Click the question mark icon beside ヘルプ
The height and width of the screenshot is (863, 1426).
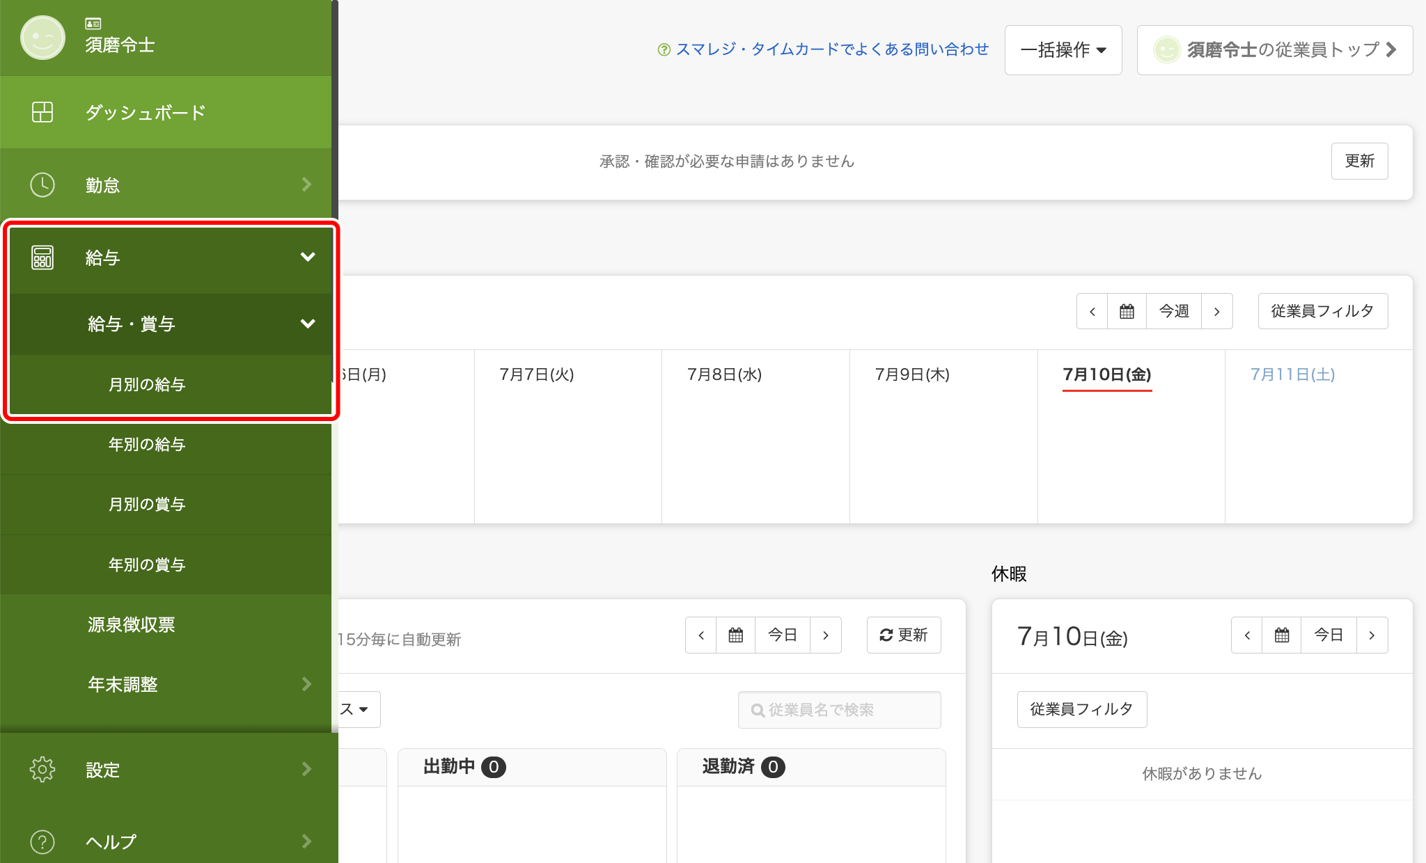[42, 841]
